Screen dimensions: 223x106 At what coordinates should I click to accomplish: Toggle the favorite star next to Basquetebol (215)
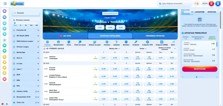click(36, 97)
